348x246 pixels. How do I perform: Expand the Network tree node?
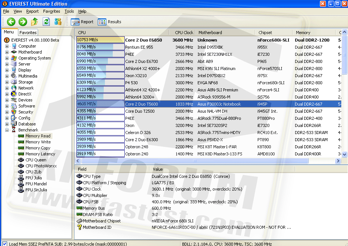[7, 88]
